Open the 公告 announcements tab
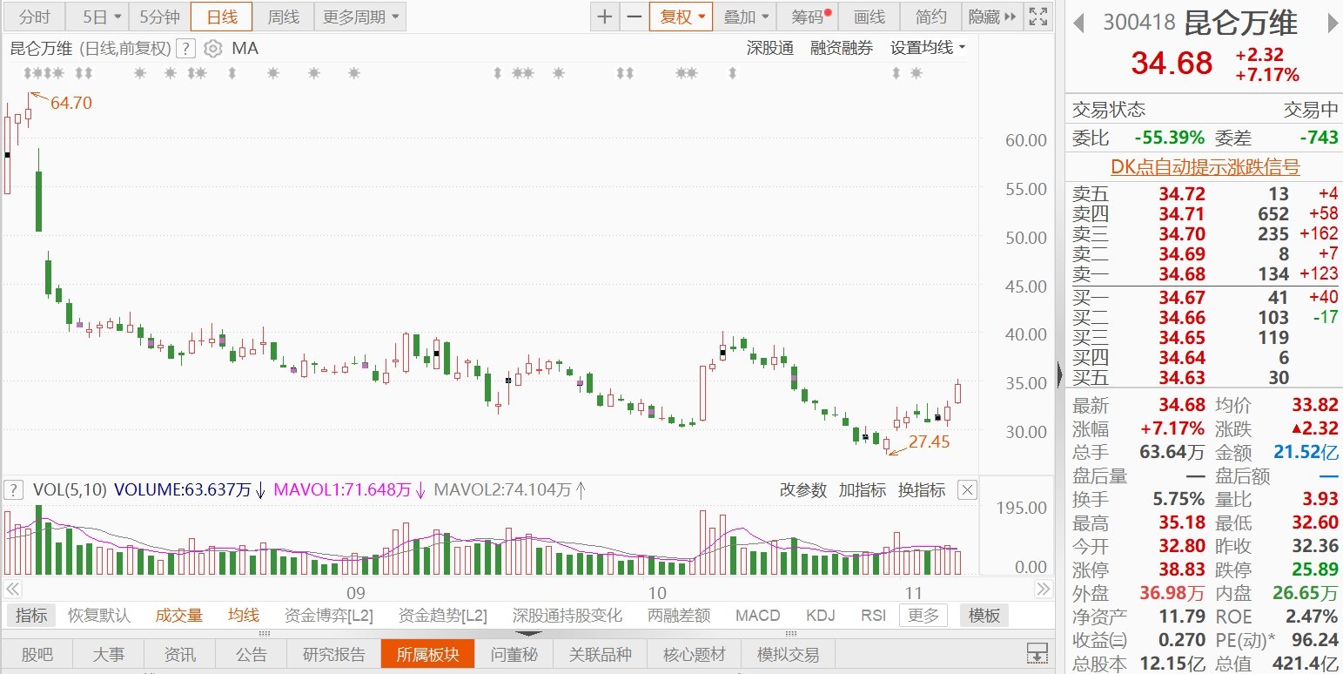The width and height of the screenshot is (1343, 674). [252, 654]
